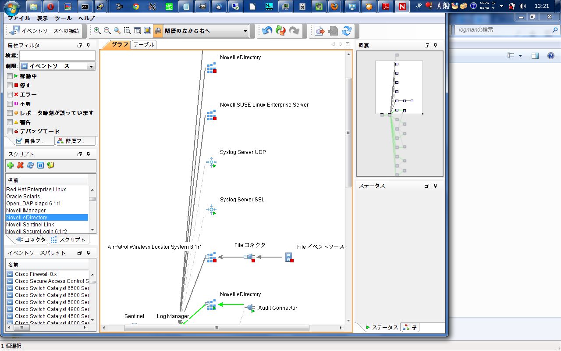Activate the zoom-to-selection dotted rectangle icon
Image resolution: width=561 pixels, height=351 pixels.
[127, 31]
